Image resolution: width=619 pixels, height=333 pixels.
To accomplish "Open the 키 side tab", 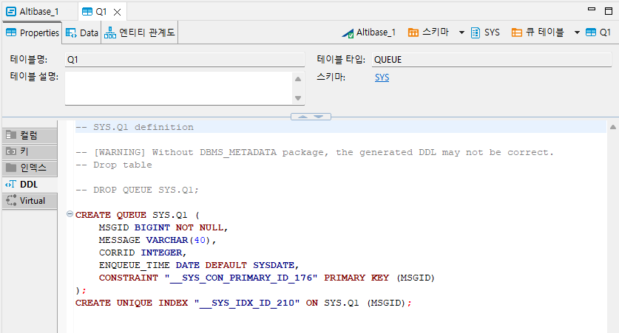I will (x=30, y=151).
